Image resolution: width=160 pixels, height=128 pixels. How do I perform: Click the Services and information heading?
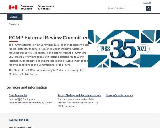point(27,87)
